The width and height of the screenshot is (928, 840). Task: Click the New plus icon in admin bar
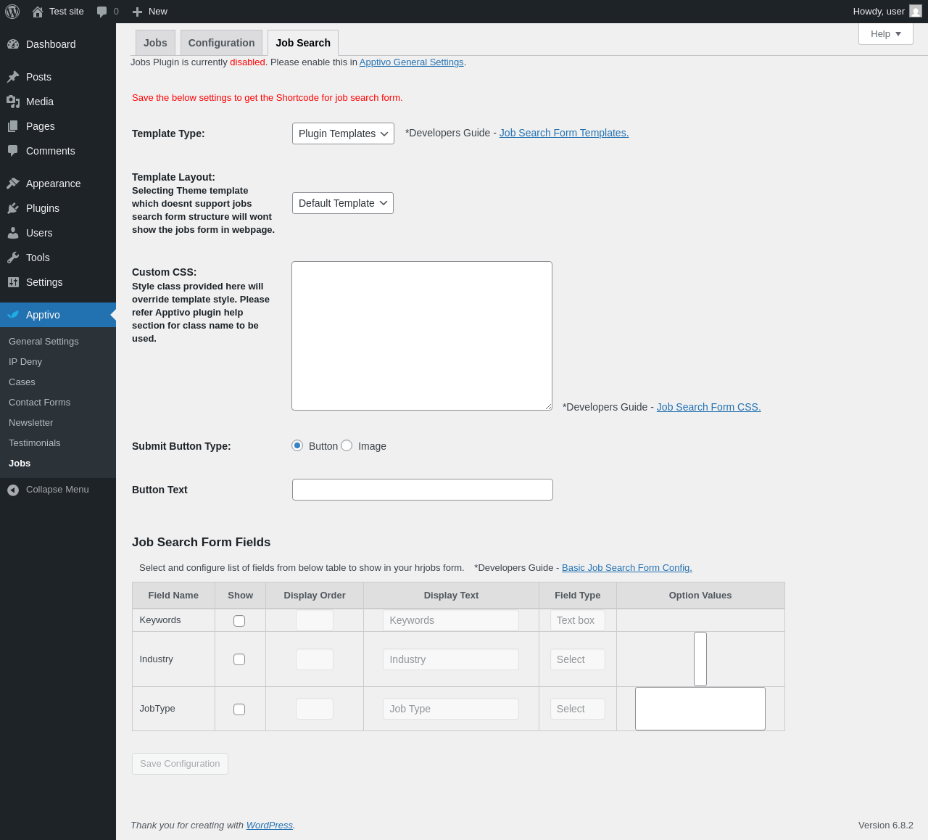point(137,12)
